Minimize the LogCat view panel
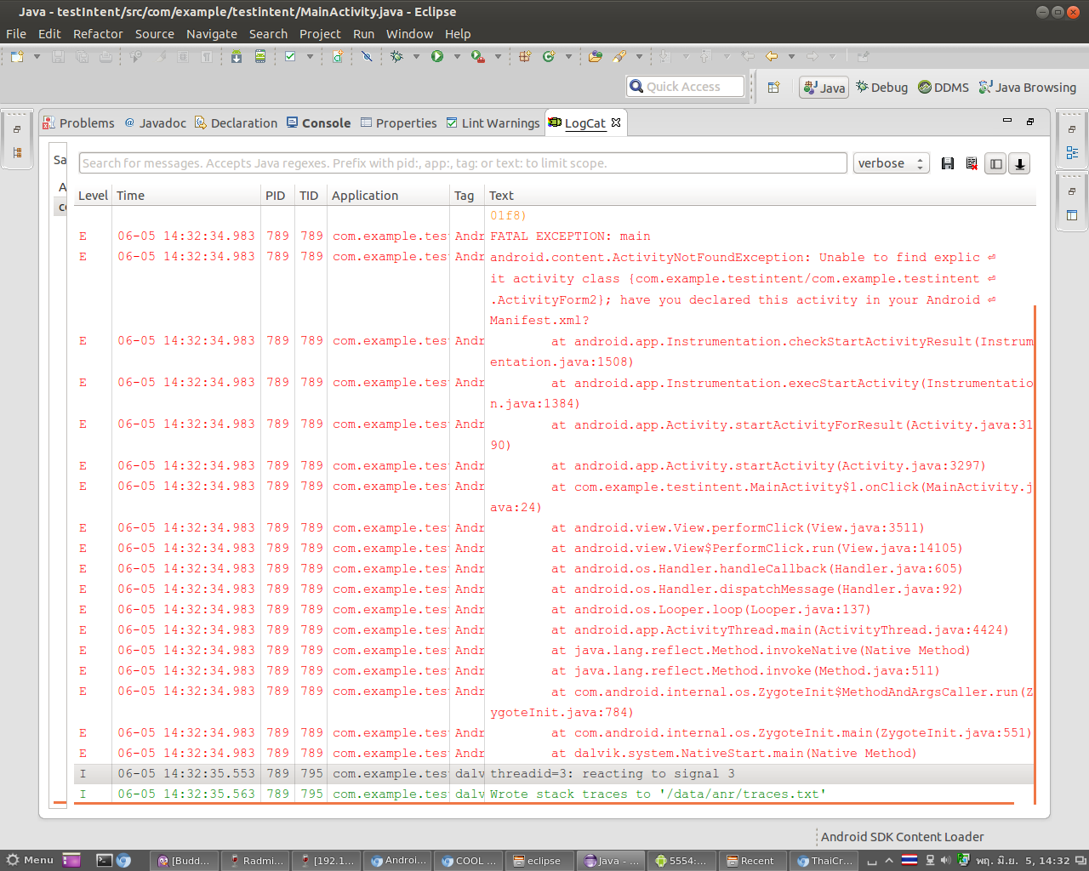1089x871 pixels. (x=1007, y=121)
